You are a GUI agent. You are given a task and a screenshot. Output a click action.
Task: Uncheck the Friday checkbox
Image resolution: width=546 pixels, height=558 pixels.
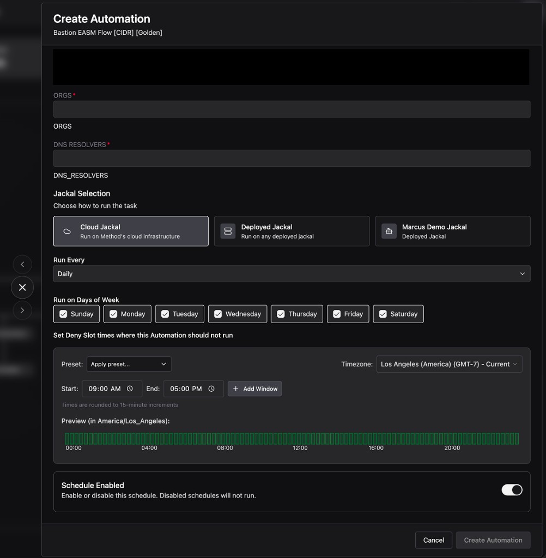[337, 314]
